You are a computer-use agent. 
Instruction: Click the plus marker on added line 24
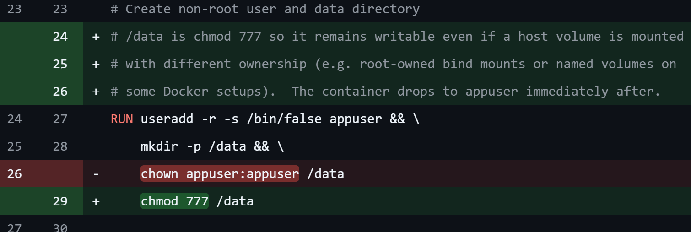[96, 37]
